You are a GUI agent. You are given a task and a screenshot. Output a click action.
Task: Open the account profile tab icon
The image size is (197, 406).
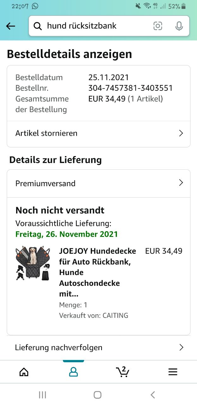click(x=73, y=372)
